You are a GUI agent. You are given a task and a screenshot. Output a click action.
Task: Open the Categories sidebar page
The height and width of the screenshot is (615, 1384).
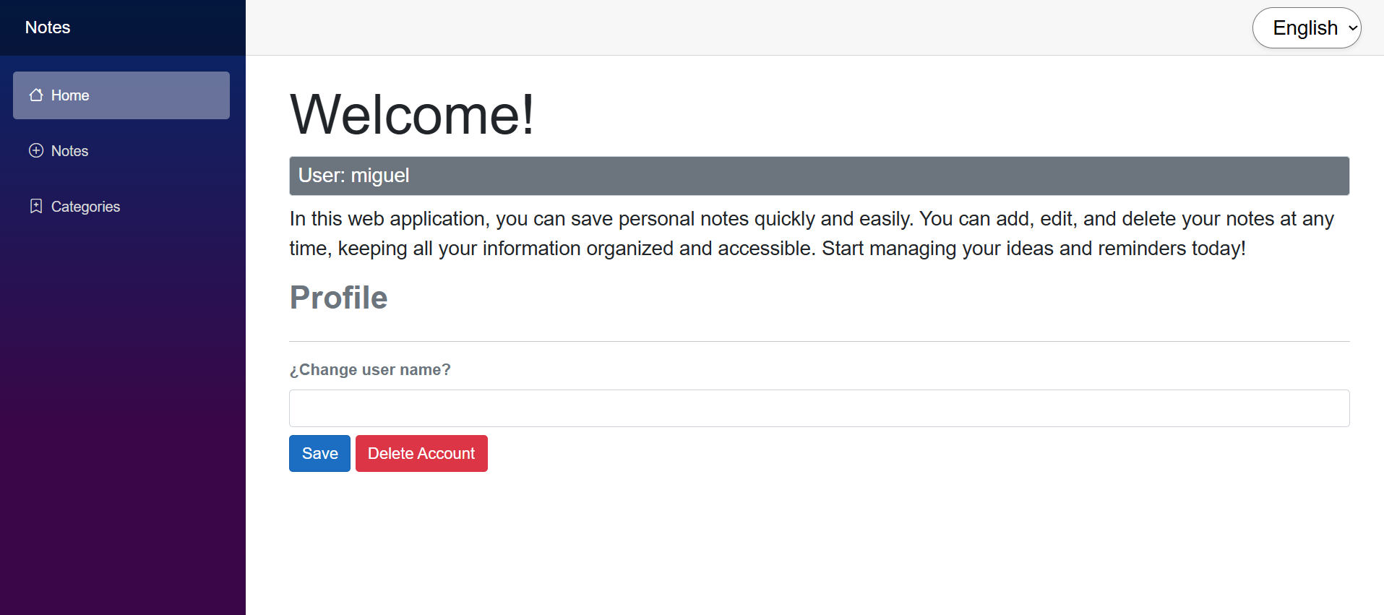click(x=85, y=207)
